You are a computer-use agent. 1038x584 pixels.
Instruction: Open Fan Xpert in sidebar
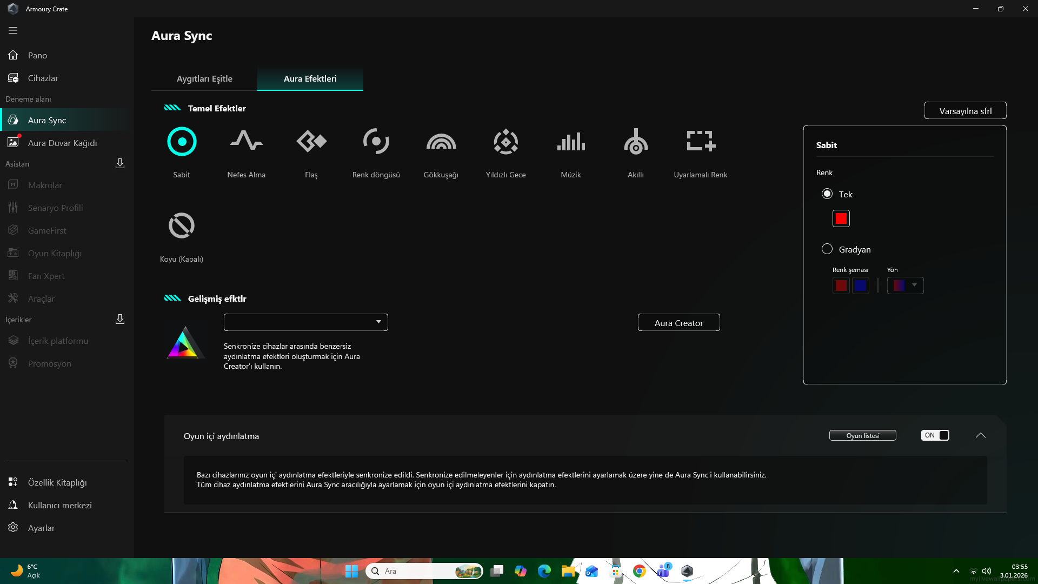67,276
